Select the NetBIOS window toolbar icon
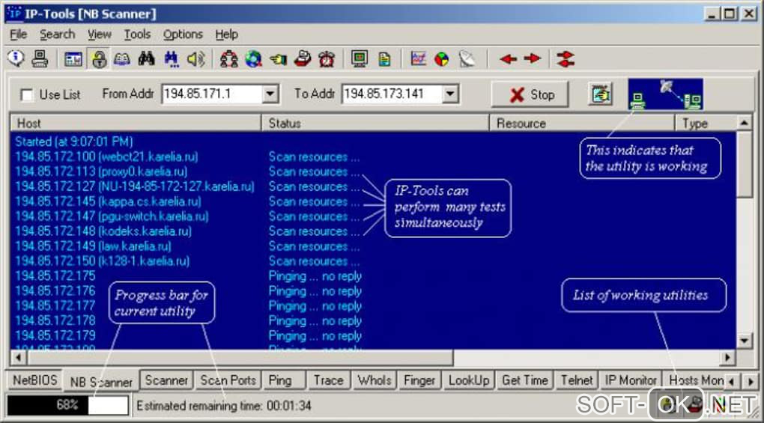The width and height of the screenshot is (764, 423). pos(73,59)
